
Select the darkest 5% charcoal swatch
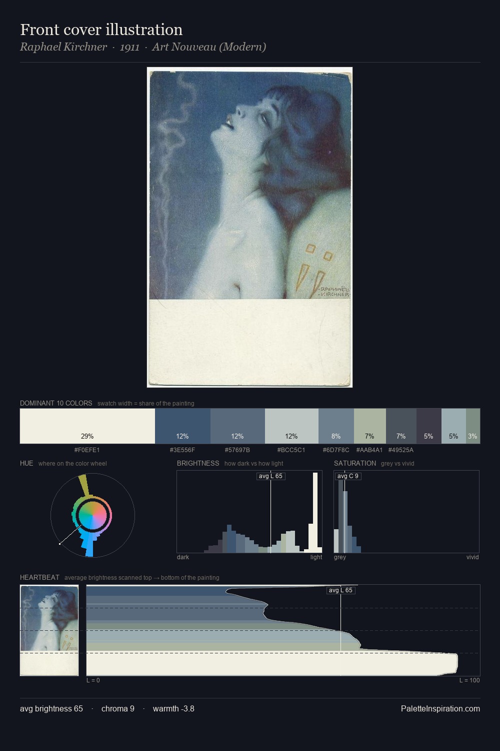429,426
